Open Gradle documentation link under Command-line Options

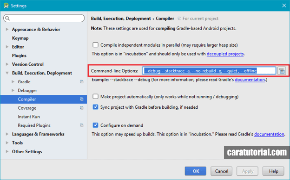[x=250, y=80]
